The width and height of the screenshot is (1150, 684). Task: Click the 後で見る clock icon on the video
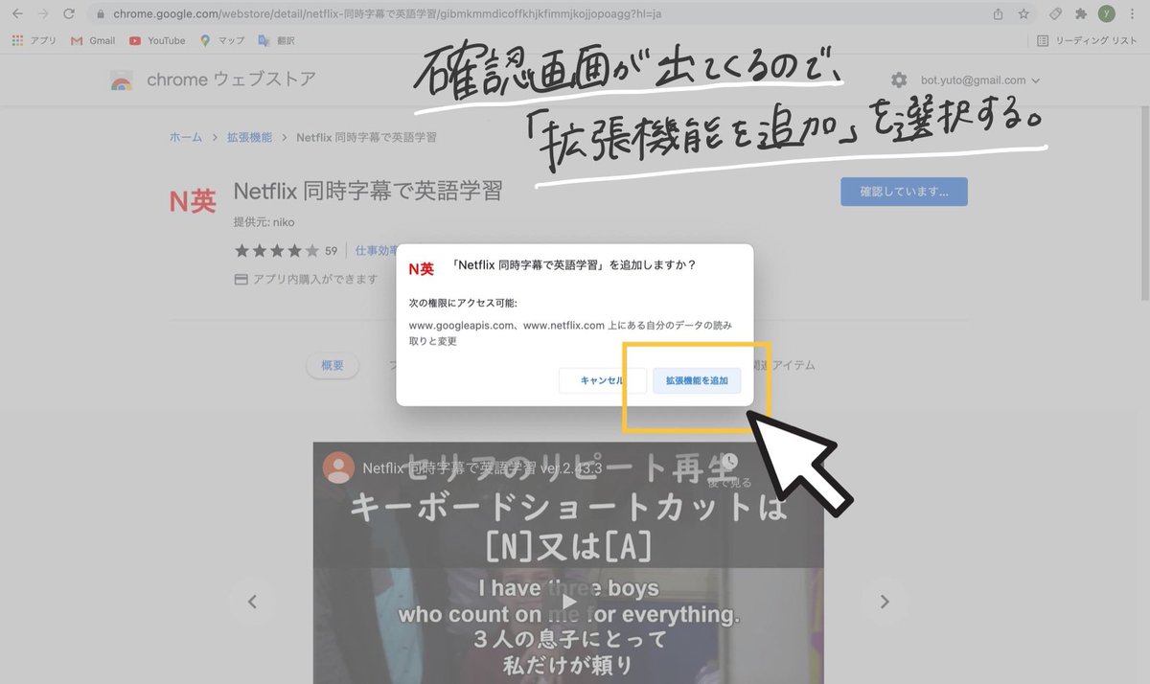pyautogui.click(x=729, y=463)
